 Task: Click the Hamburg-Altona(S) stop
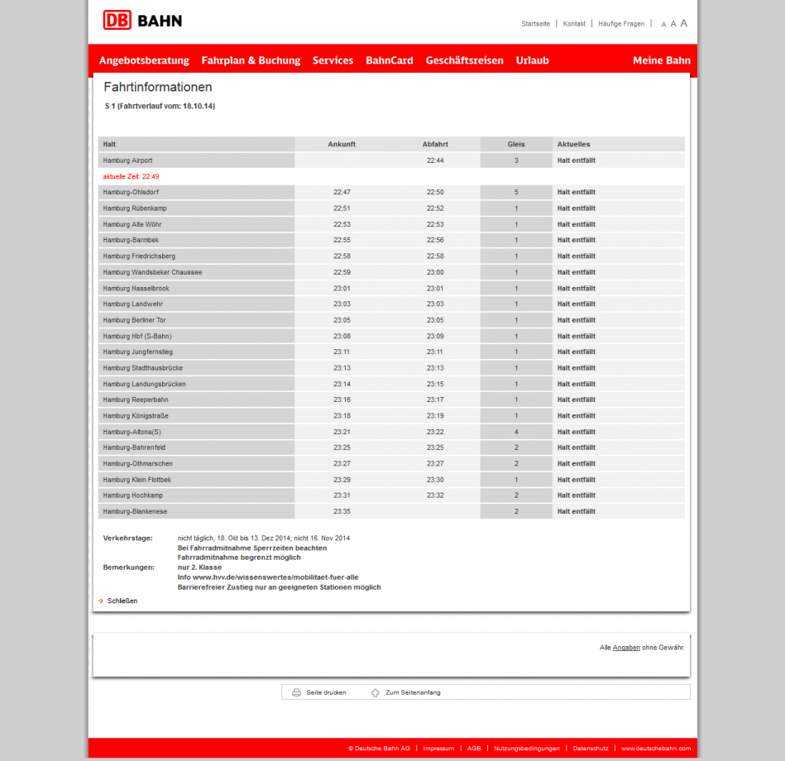132,432
